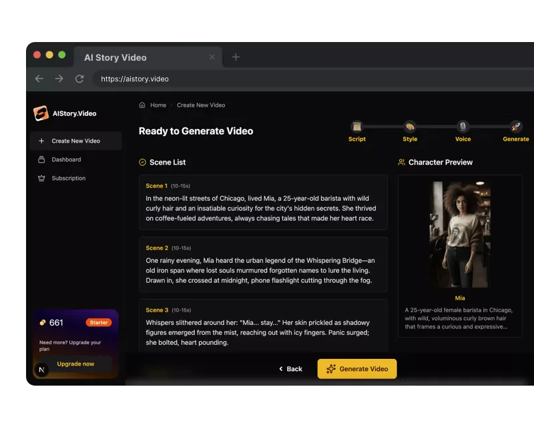
Task: Click the Script step icon in the progress bar
Action: pyautogui.click(x=357, y=126)
